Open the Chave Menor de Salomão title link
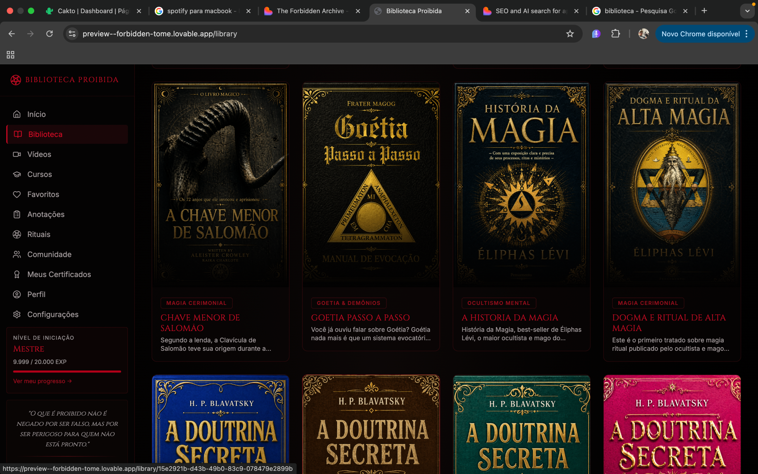This screenshot has height=474, width=758. tap(200, 323)
